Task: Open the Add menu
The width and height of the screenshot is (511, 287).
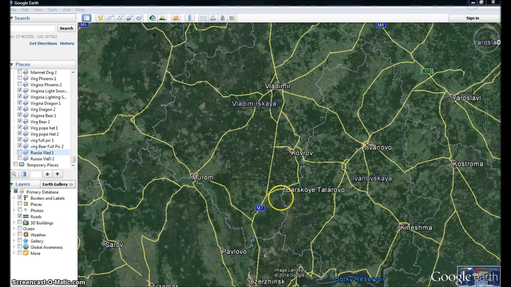Action: 67,10
